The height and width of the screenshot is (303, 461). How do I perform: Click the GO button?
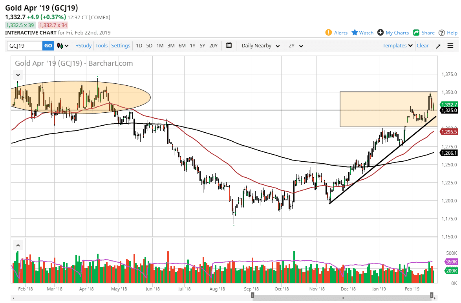48,46
